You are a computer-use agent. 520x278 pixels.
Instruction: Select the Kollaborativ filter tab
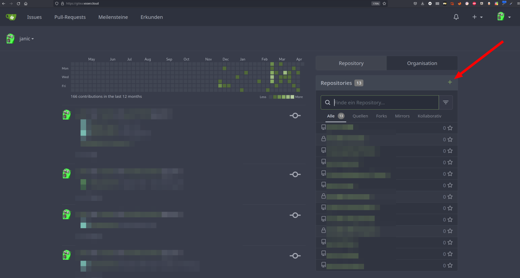429,116
